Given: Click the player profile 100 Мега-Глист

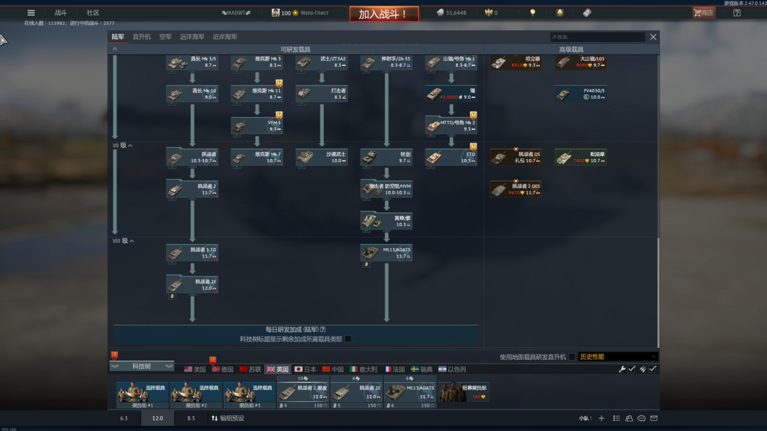Looking at the screenshot, I should point(300,13).
